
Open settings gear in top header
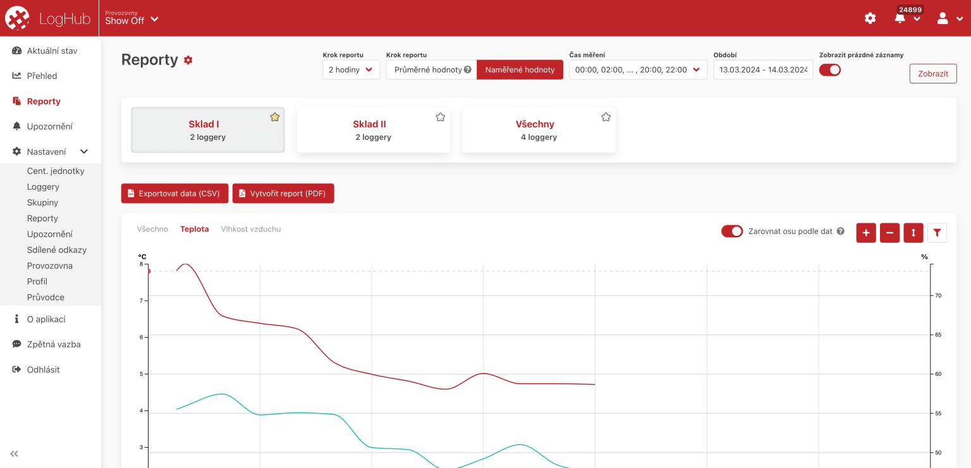click(870, 18)
